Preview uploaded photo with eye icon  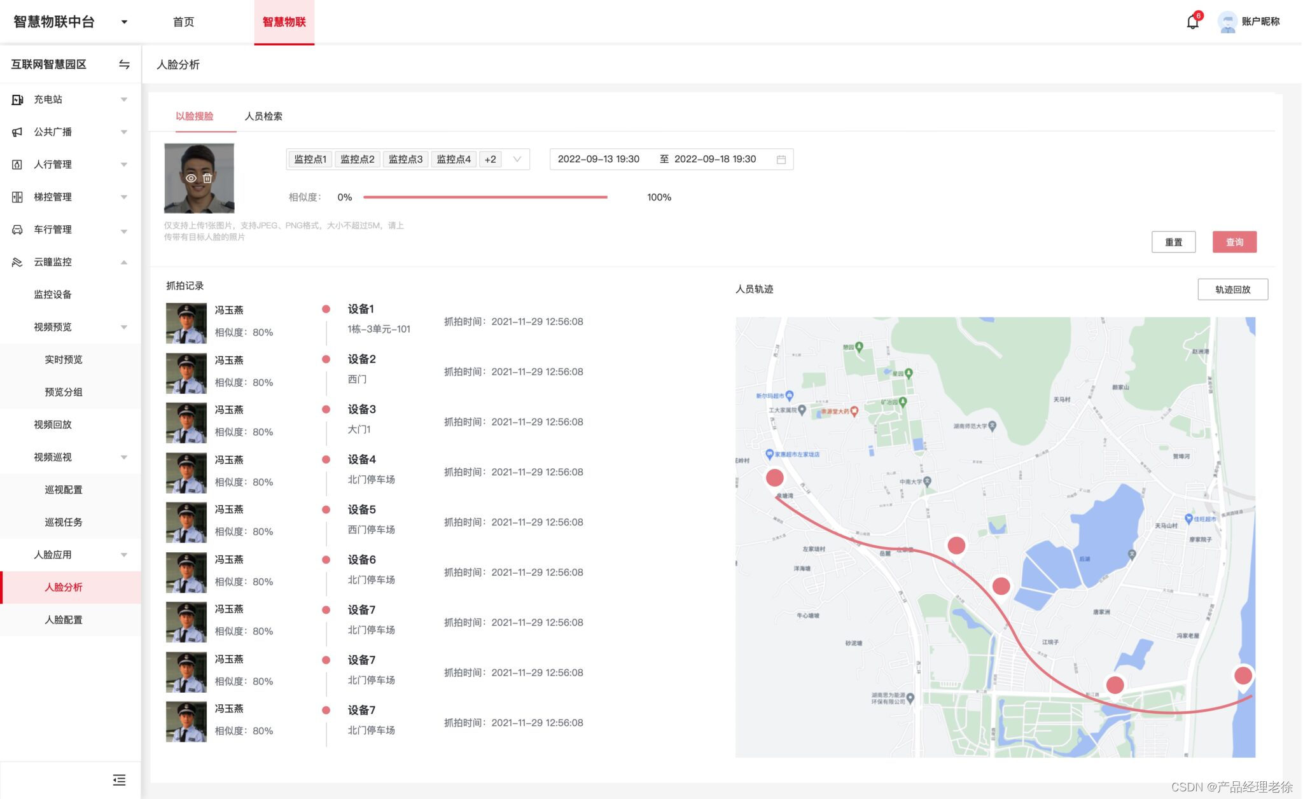(190, 178)
